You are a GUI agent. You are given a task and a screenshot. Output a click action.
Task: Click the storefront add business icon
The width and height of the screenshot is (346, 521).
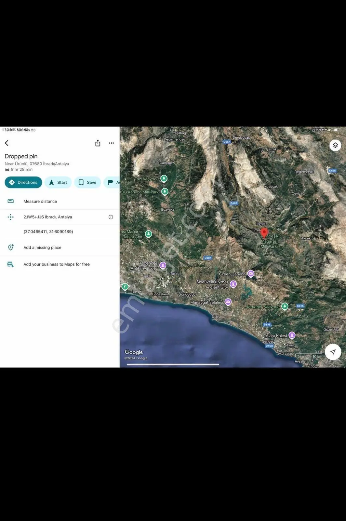coord(10,264)
